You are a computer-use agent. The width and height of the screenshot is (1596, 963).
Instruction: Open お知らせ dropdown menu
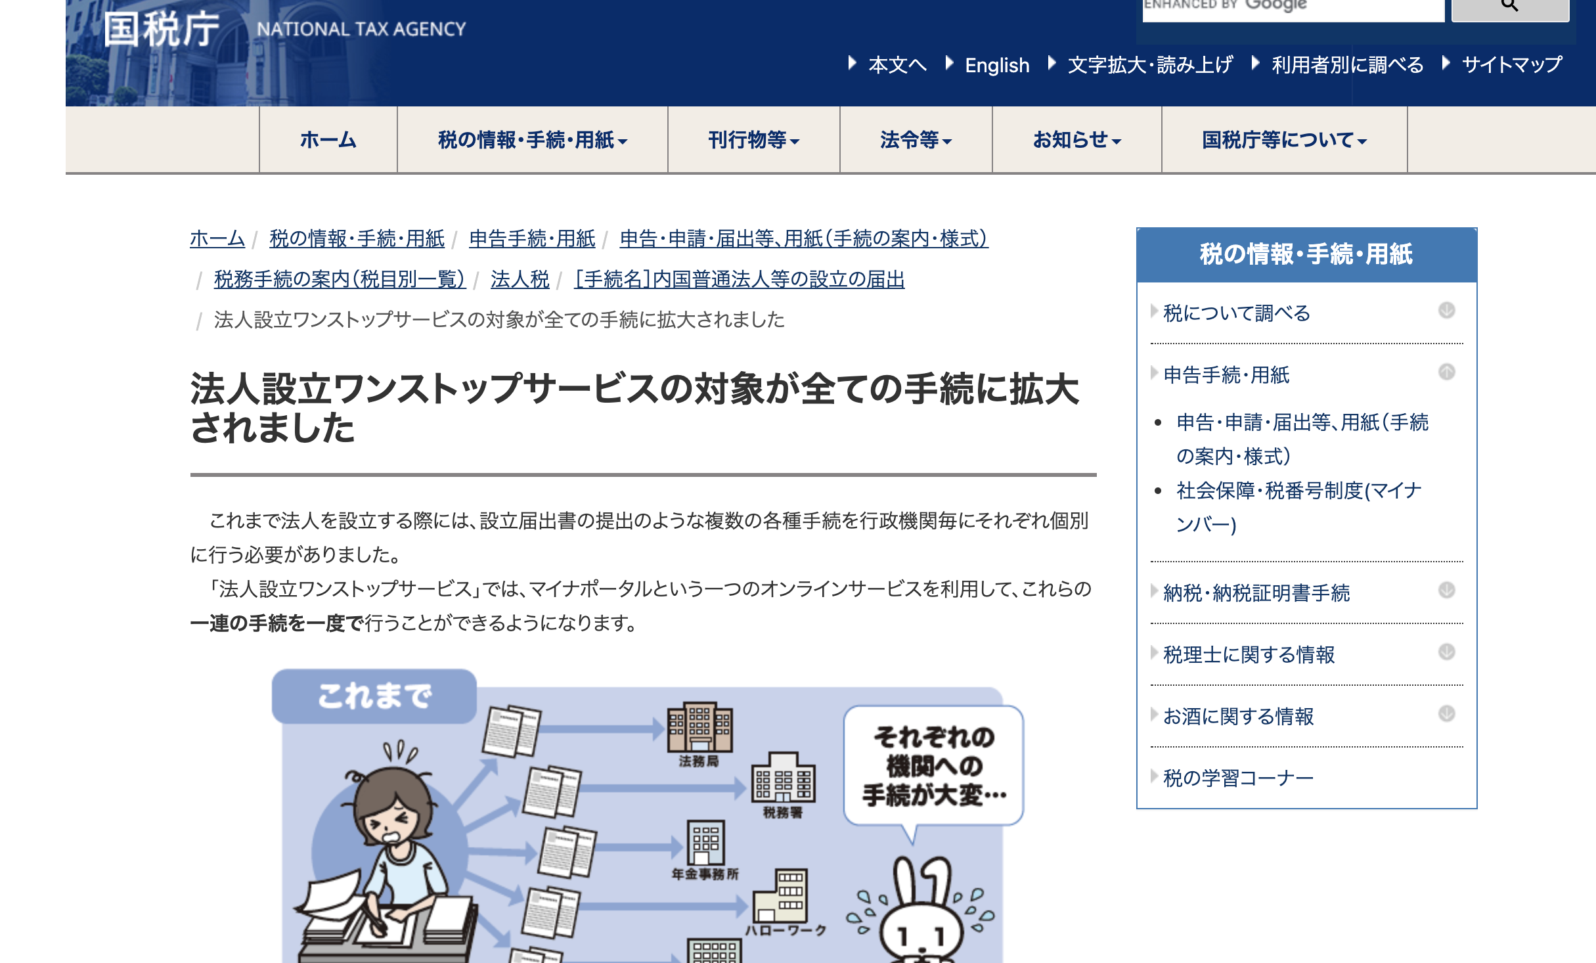tap(1076, 140)
